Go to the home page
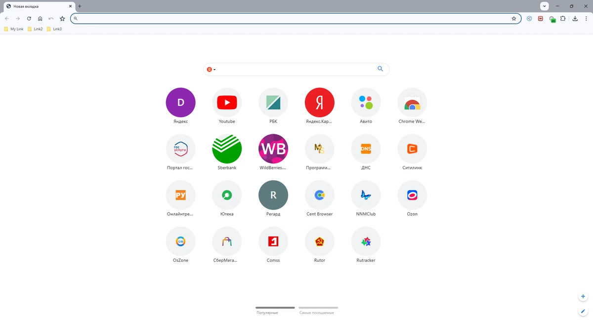Screen dimensions: 593x321 coord(40,19)
